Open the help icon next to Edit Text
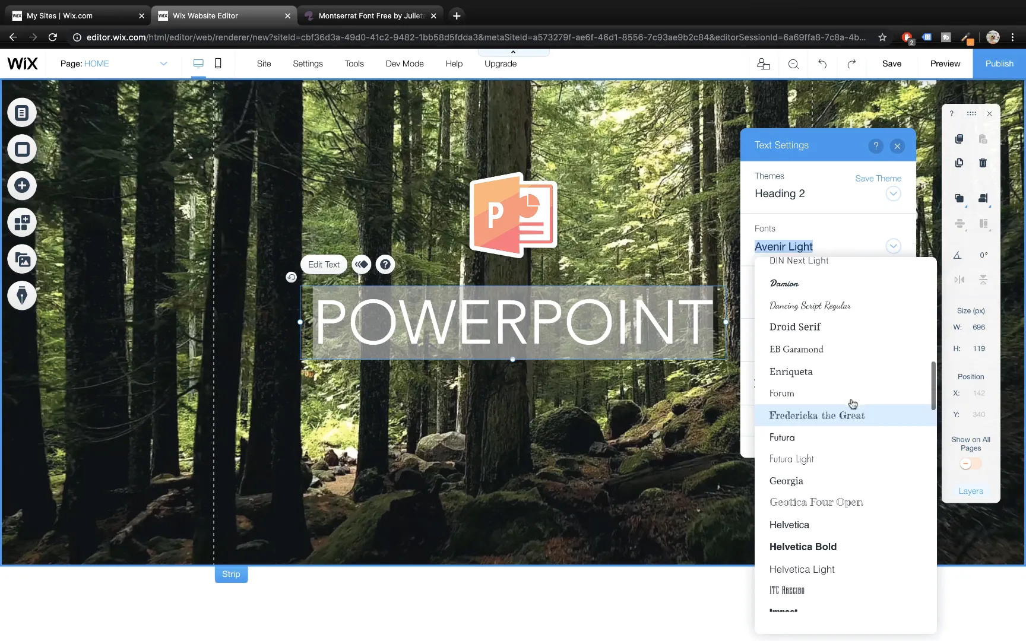 385,265
